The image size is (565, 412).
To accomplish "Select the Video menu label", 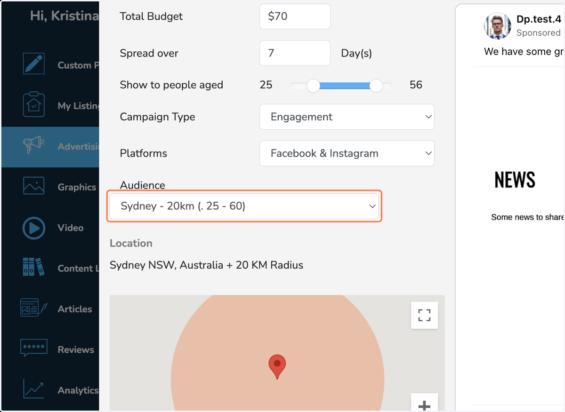I will click(71, 228).
